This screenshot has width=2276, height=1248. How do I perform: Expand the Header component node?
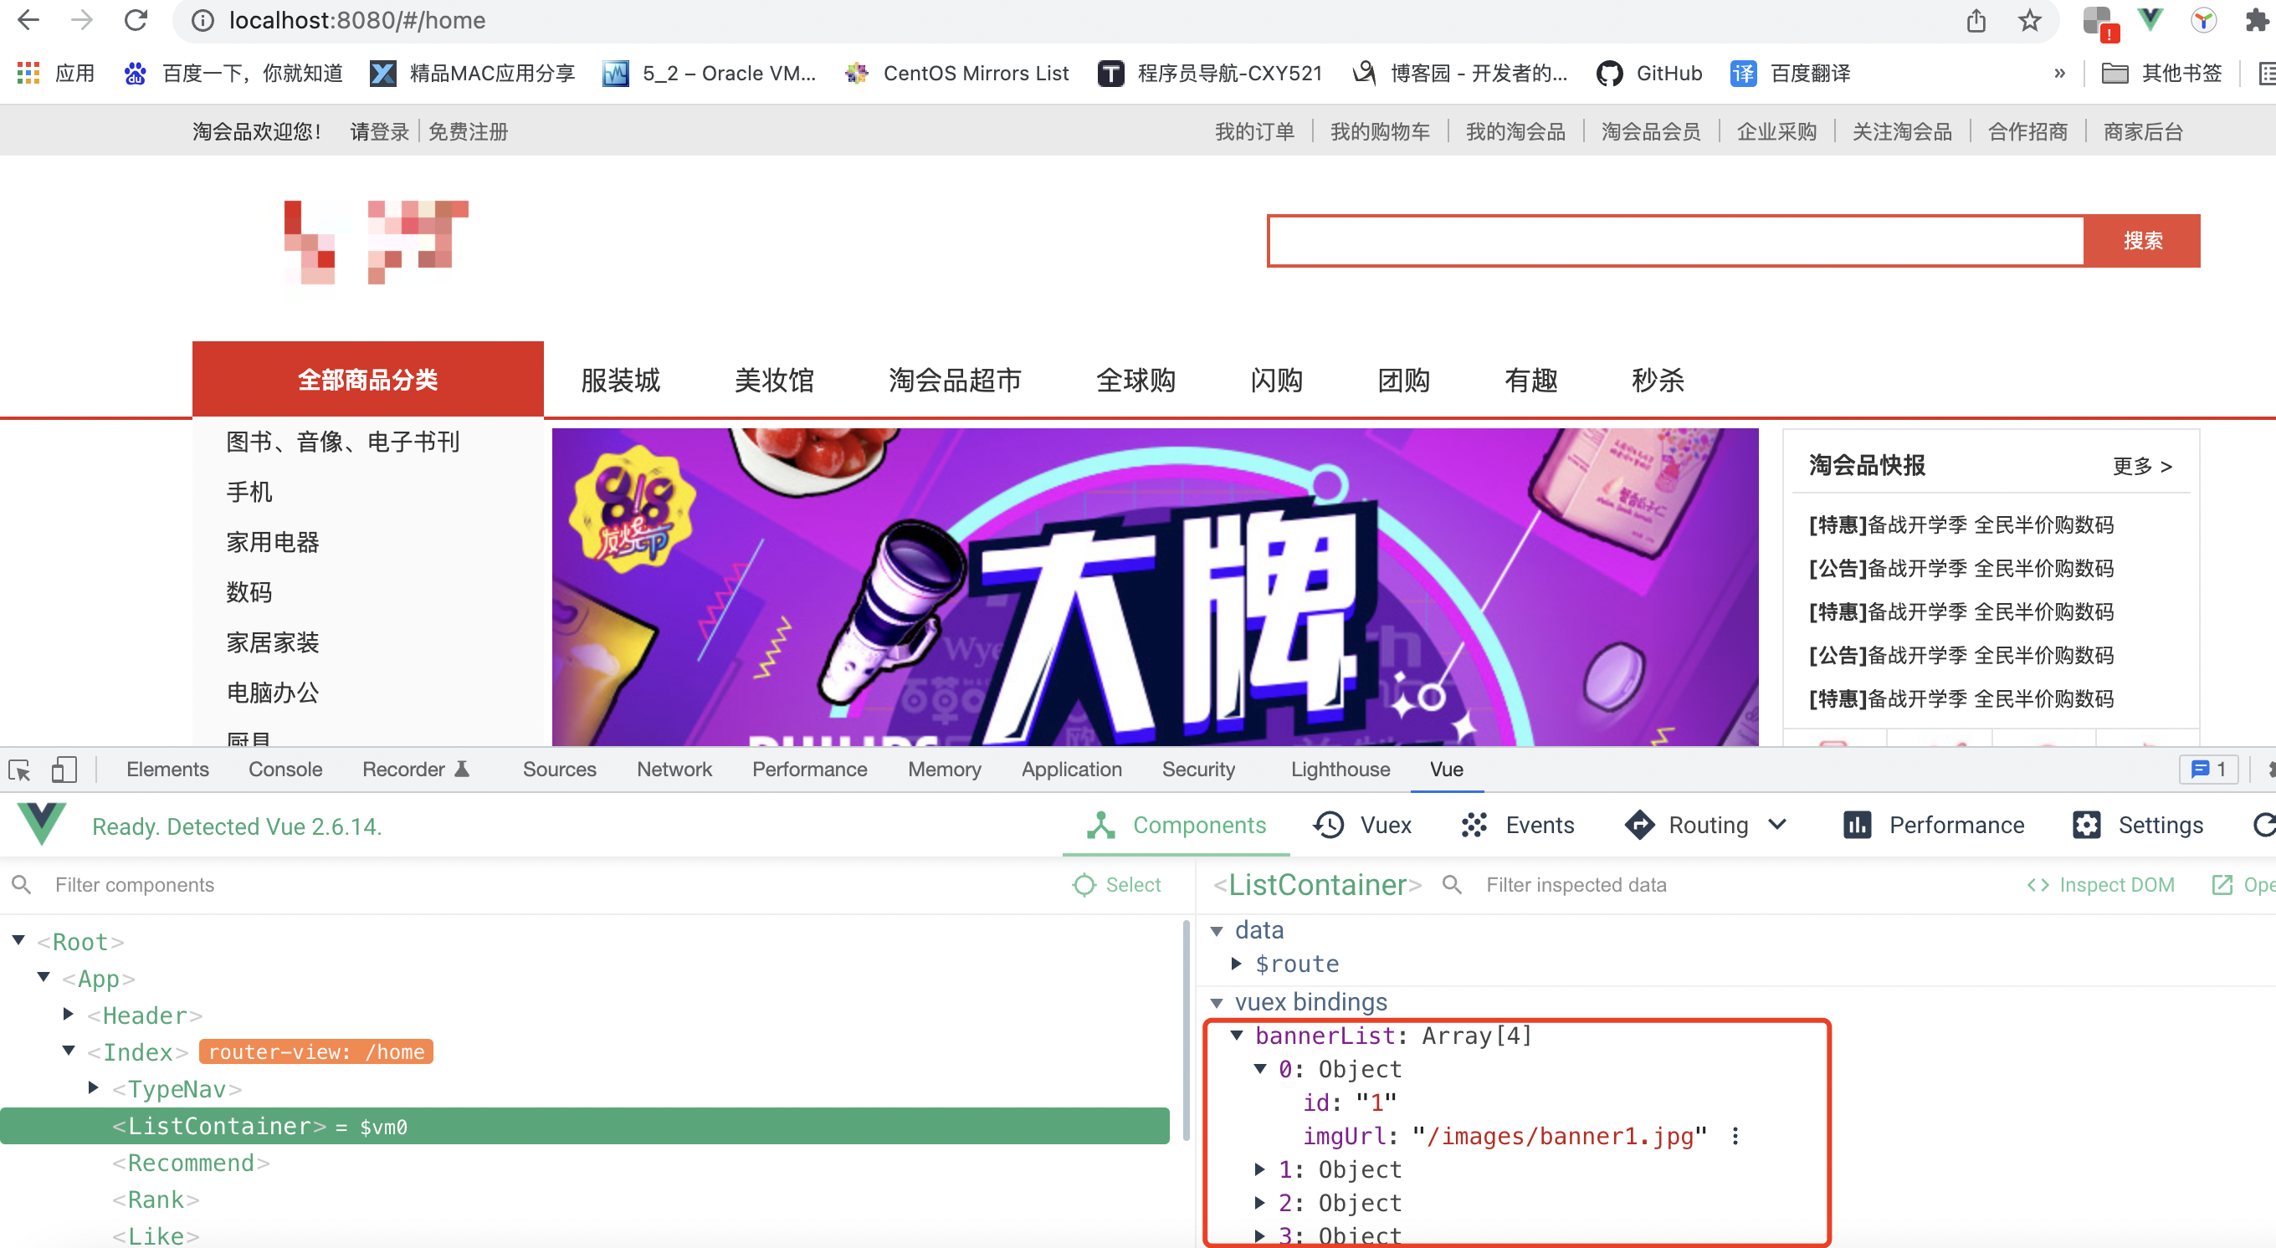point(68,1015)
